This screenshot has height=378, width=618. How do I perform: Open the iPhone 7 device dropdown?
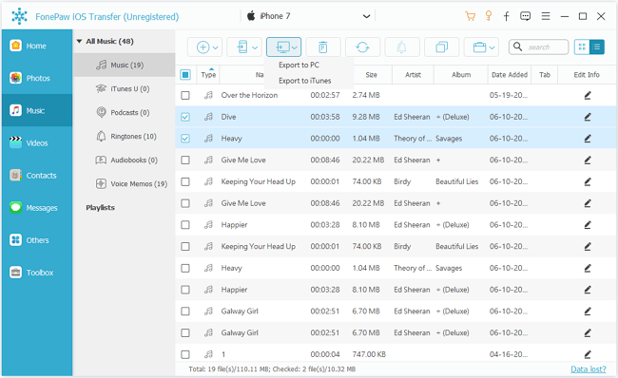coord(367,16)
